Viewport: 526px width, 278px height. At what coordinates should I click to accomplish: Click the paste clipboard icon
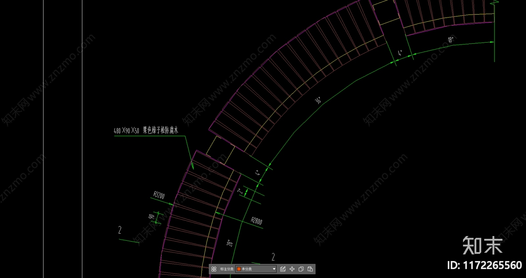(x=310, y=269)
